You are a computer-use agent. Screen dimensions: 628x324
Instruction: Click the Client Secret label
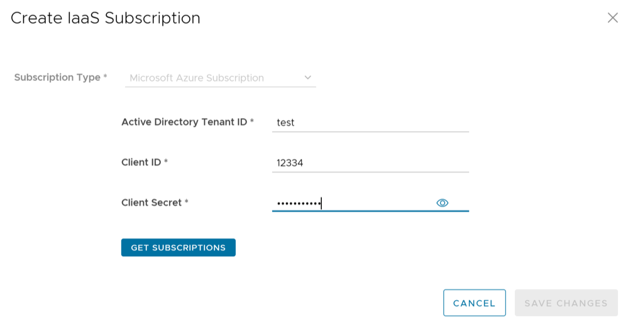[151, 202]
